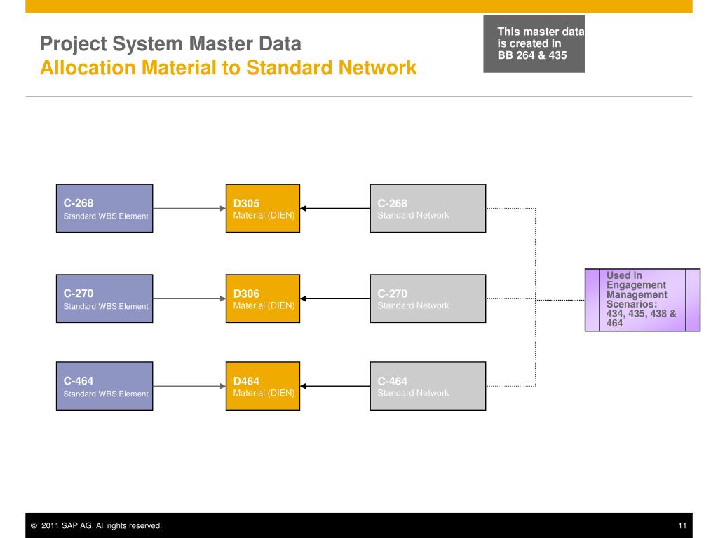Click the Project System Master Data title
Screen dimensions: 718x538
(x=170, y=44)
